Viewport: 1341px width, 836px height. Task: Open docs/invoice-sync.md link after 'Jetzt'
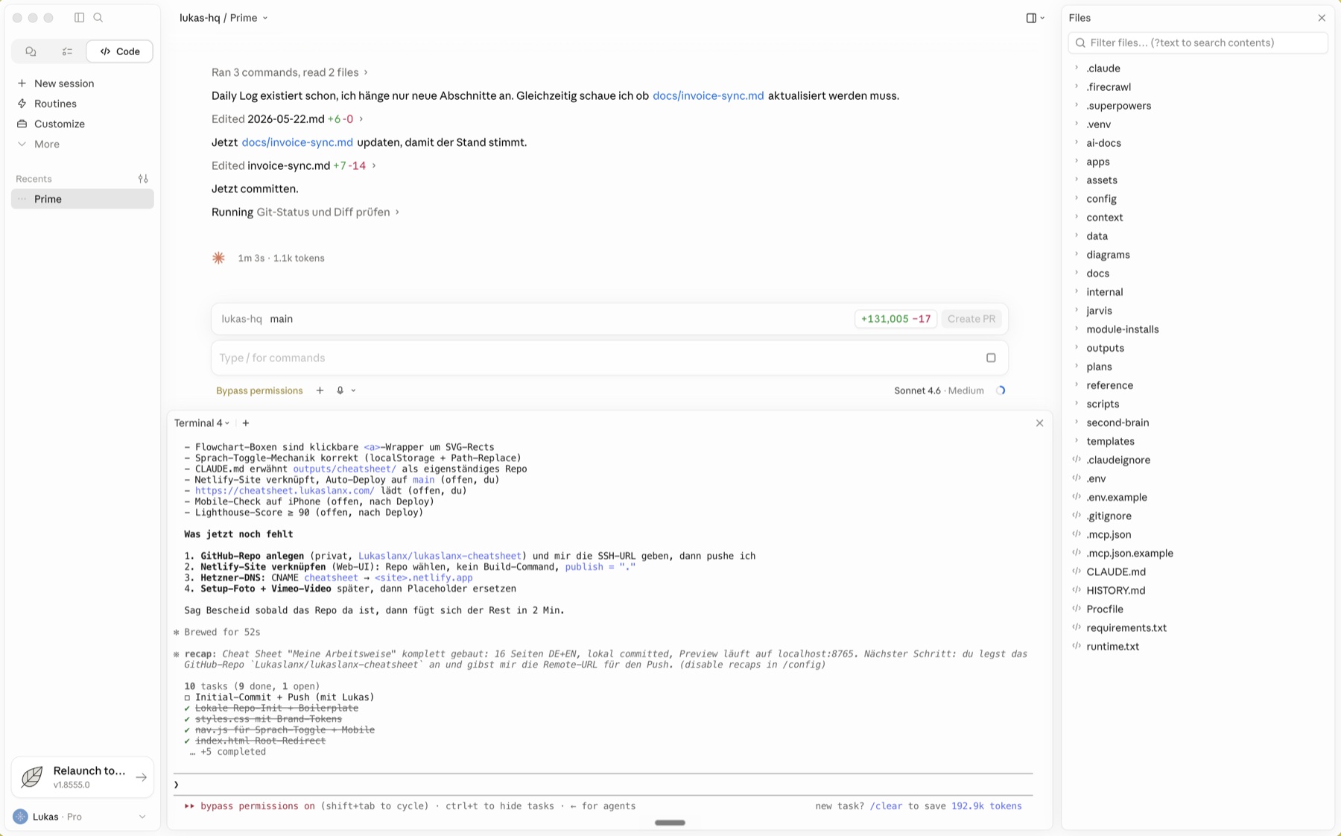pyautogui.click(x=297, y=142)
